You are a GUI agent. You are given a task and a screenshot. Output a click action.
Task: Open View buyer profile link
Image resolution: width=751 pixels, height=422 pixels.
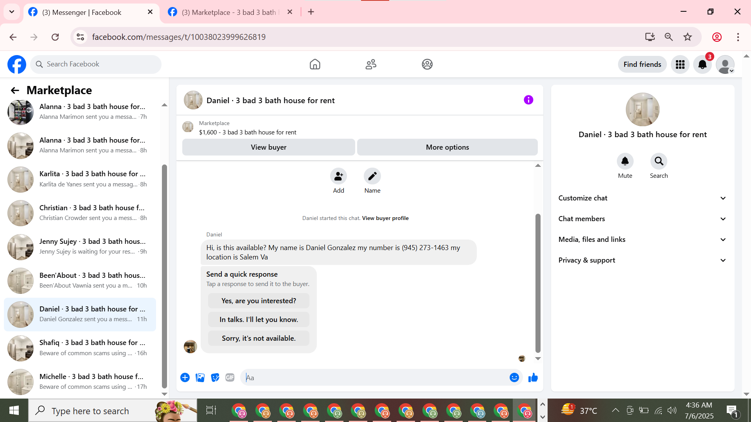pos(385,218)
